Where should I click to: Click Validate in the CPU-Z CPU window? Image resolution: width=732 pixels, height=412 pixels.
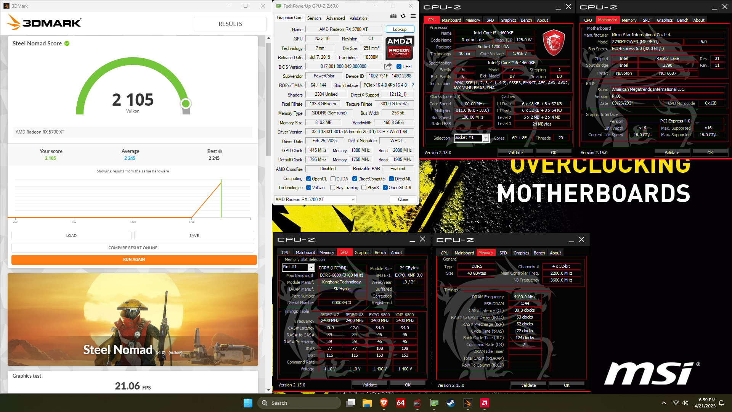point(515,153)
